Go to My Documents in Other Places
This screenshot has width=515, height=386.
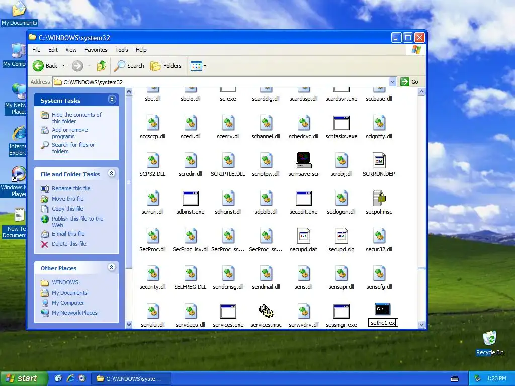(69, 293)
